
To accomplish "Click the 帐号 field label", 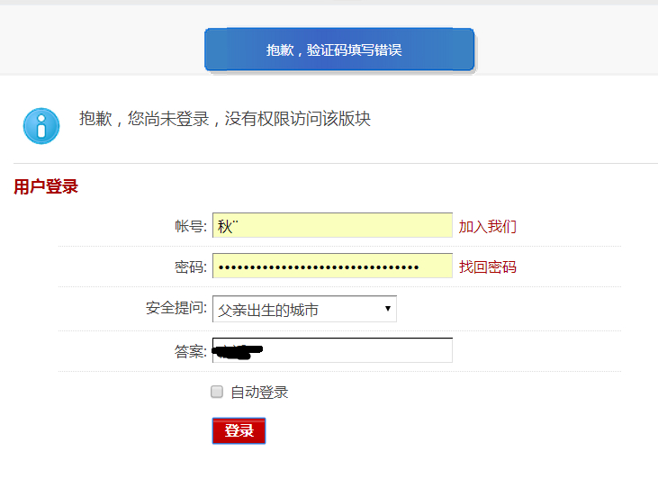I will tap(191, 226).
